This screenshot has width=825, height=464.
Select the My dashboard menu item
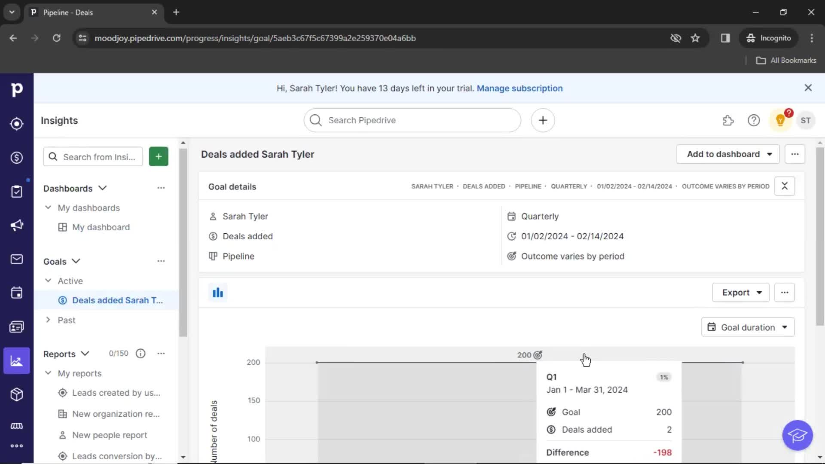(100, 227)
